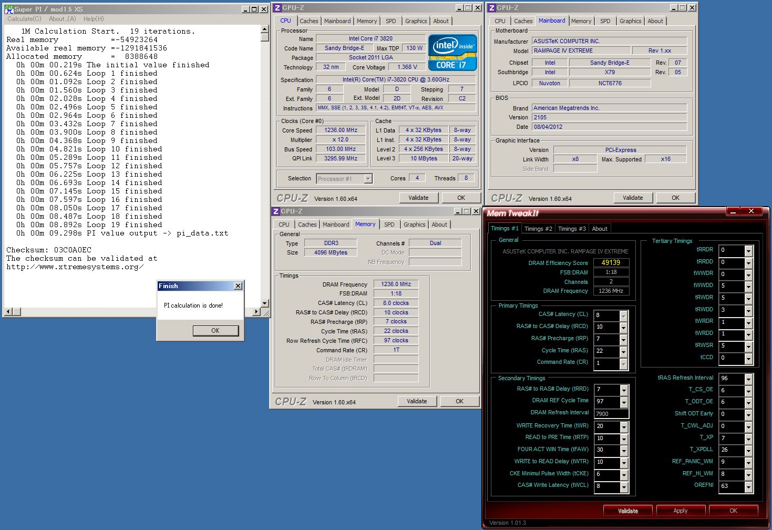This screenshot has height=530, width=772.
Task: Close the Finish dialog with its X button
Action: coord(238,286)
